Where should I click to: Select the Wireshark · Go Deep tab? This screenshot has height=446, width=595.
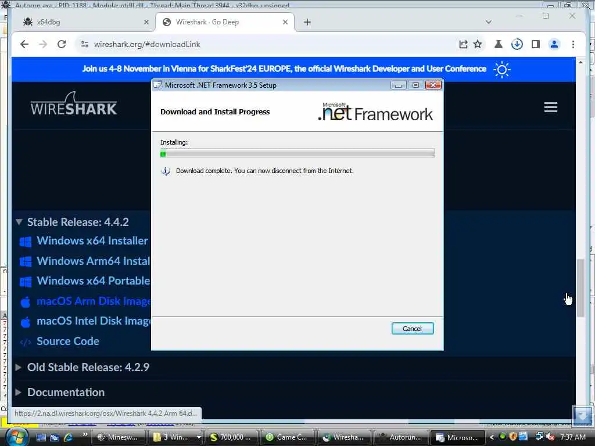click(224, 22)
